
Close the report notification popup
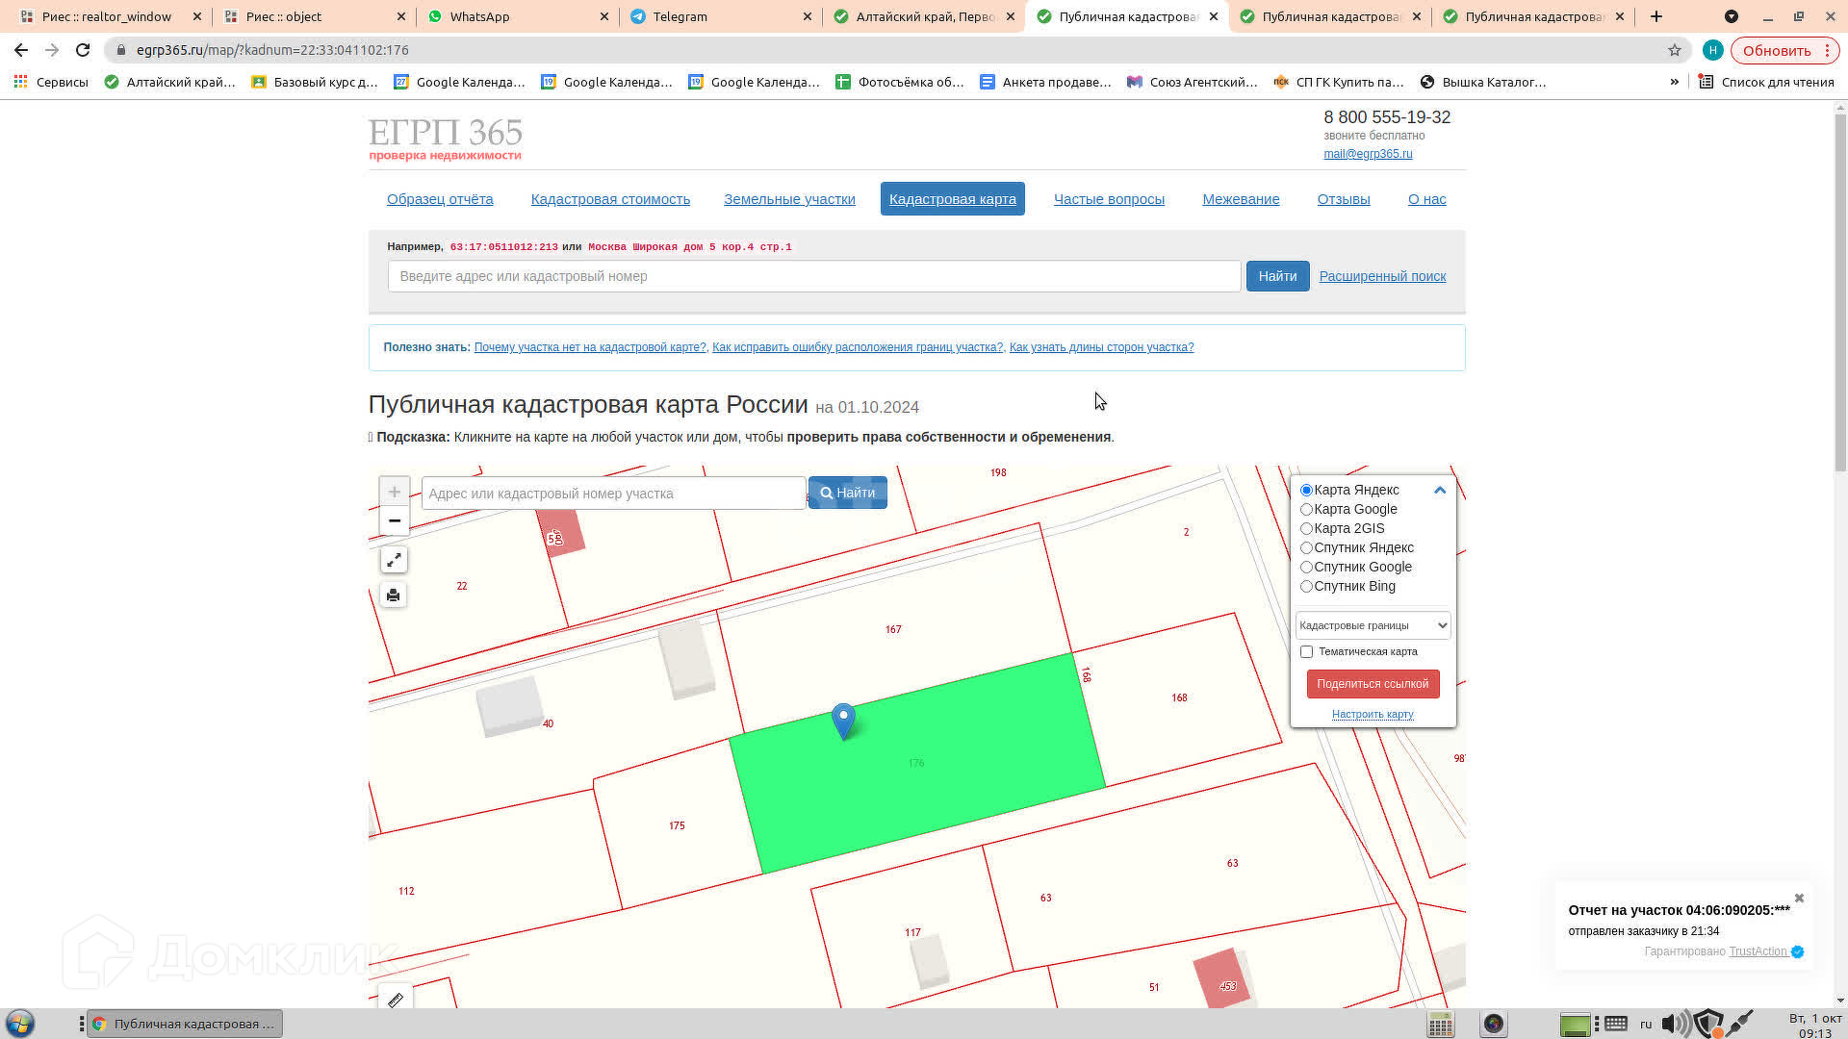pos(1798,898)
